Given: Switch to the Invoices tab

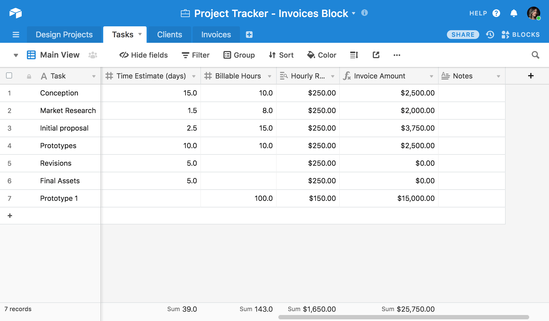Looking at the screenshot, I should (216, 34).
